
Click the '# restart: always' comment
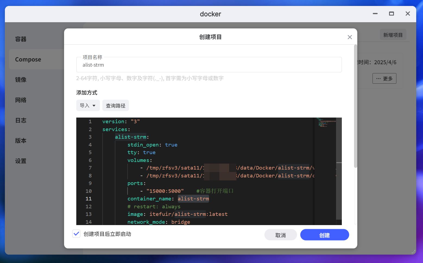(154, 206)
